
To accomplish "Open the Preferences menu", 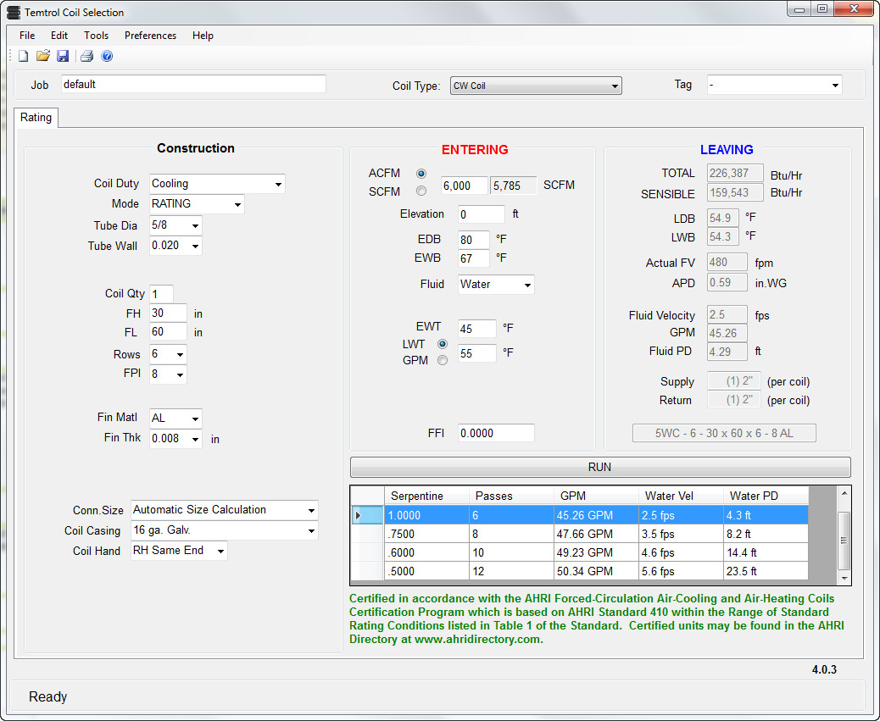I will pyautogui.click(x=150, y=35).
